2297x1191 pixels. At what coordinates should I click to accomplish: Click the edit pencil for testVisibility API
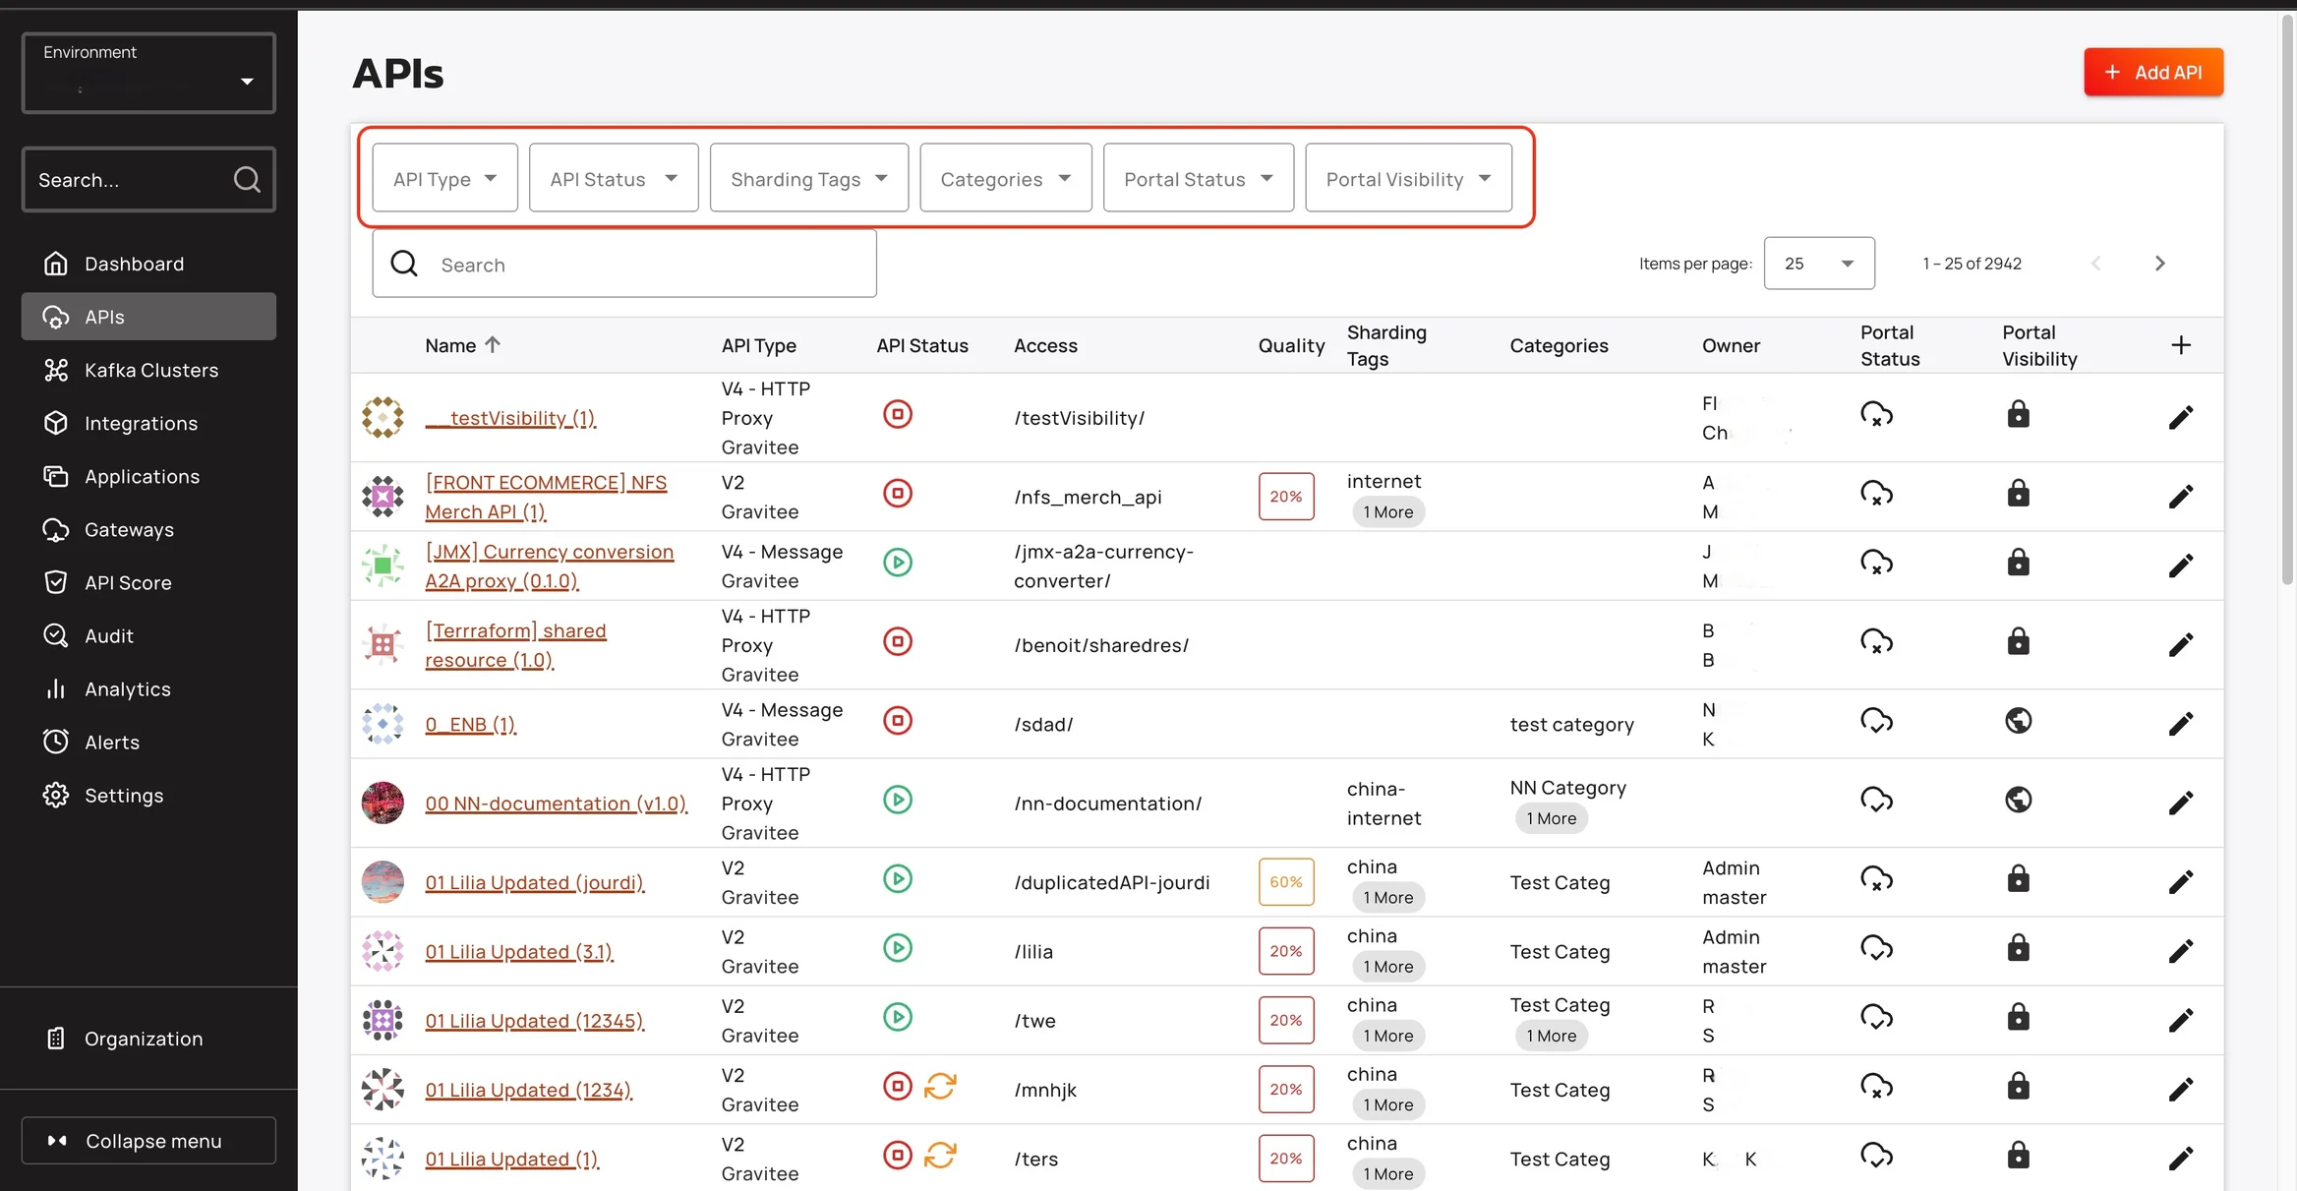2180,418
